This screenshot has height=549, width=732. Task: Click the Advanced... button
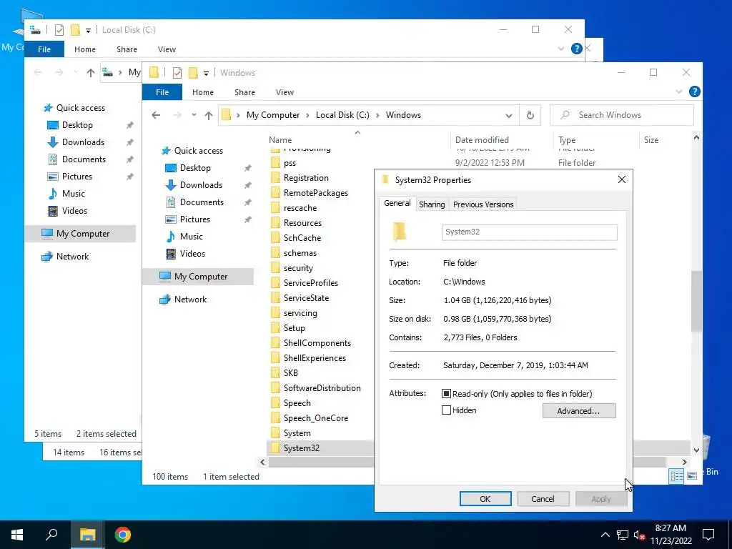coord(579,411)
